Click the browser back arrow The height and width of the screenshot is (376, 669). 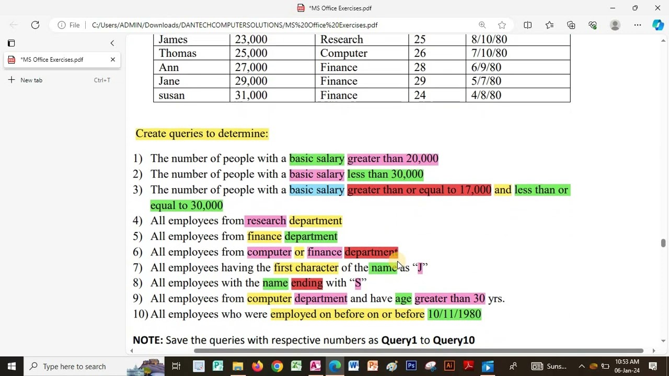pos(14,25)
